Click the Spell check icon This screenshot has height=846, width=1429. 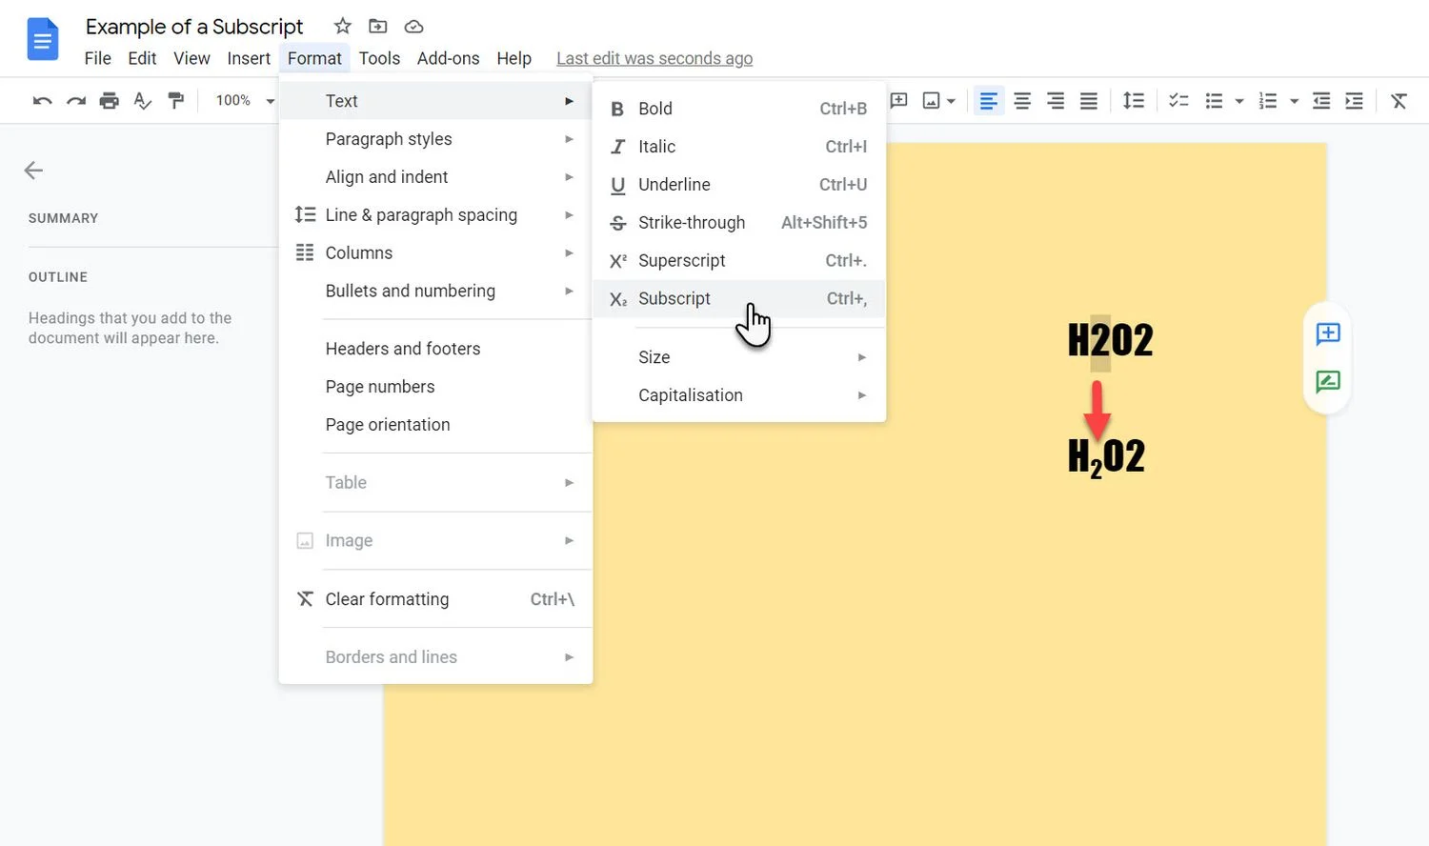pos(143,100)
